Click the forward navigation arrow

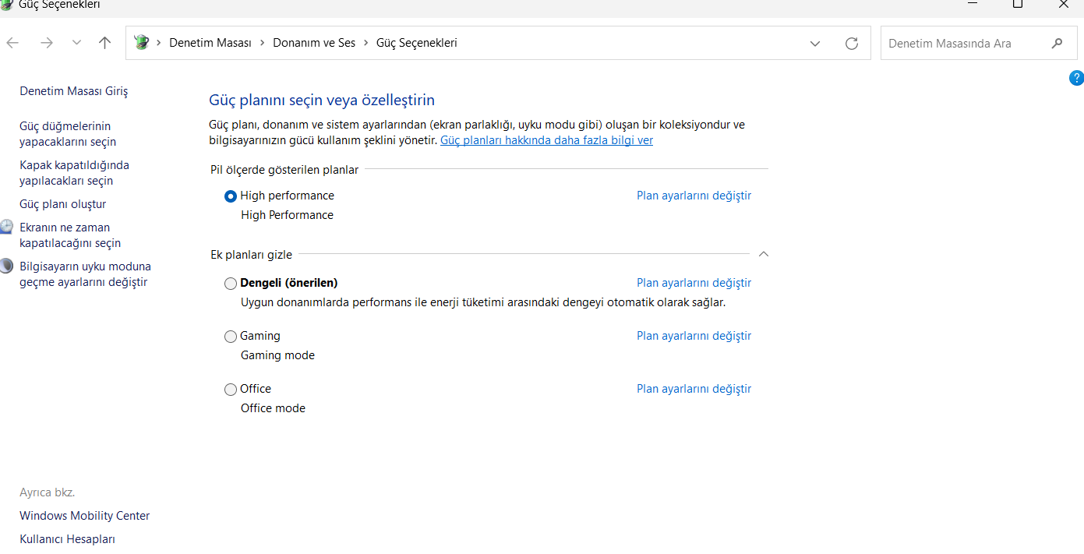pos(47,43)
